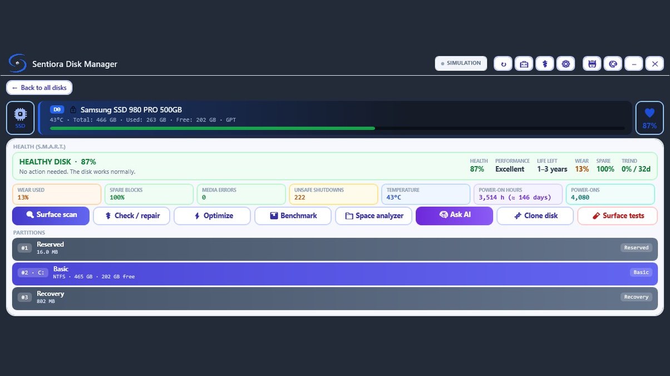Image resolution: width=670 pixels, height=376 pixels.
Task: Open the color palette theme icon
Action: tap(613, 64)
